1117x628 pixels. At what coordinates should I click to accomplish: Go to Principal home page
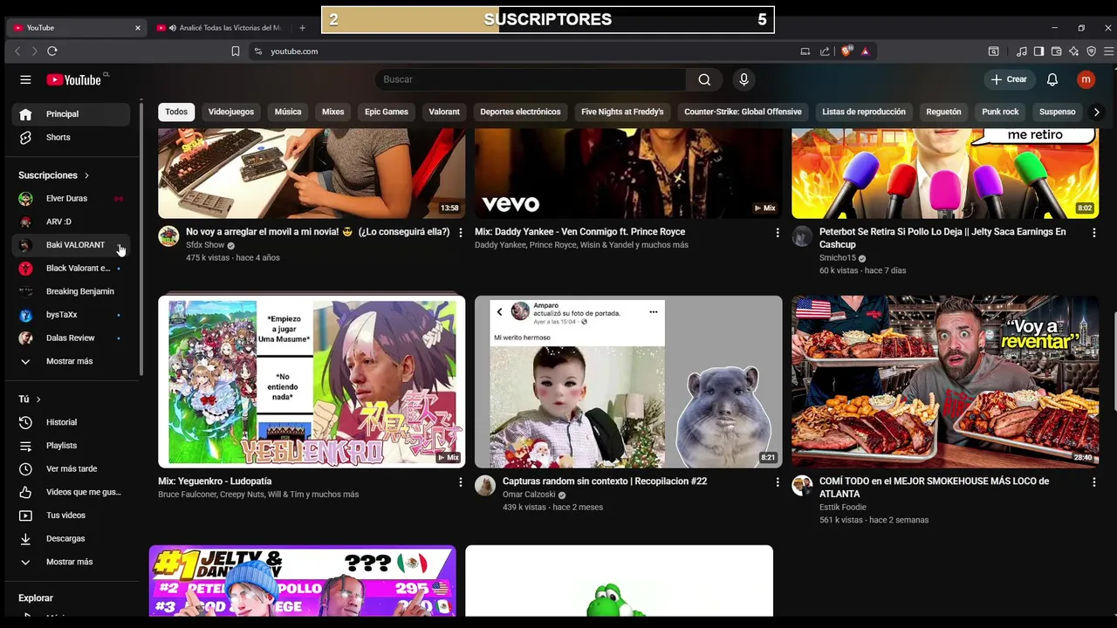pyautogui.click(x=71, y=114)
